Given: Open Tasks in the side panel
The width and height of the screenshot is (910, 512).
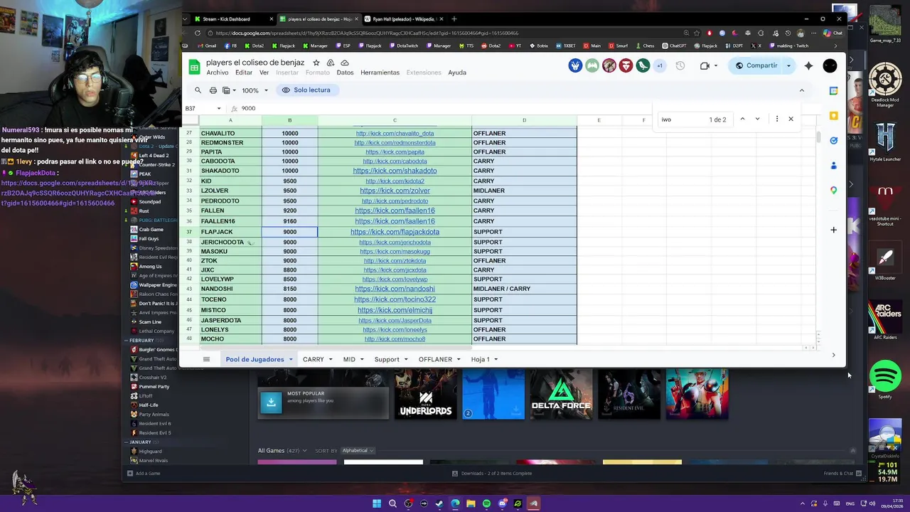Looking at the screenshot, I should [833, 140].
